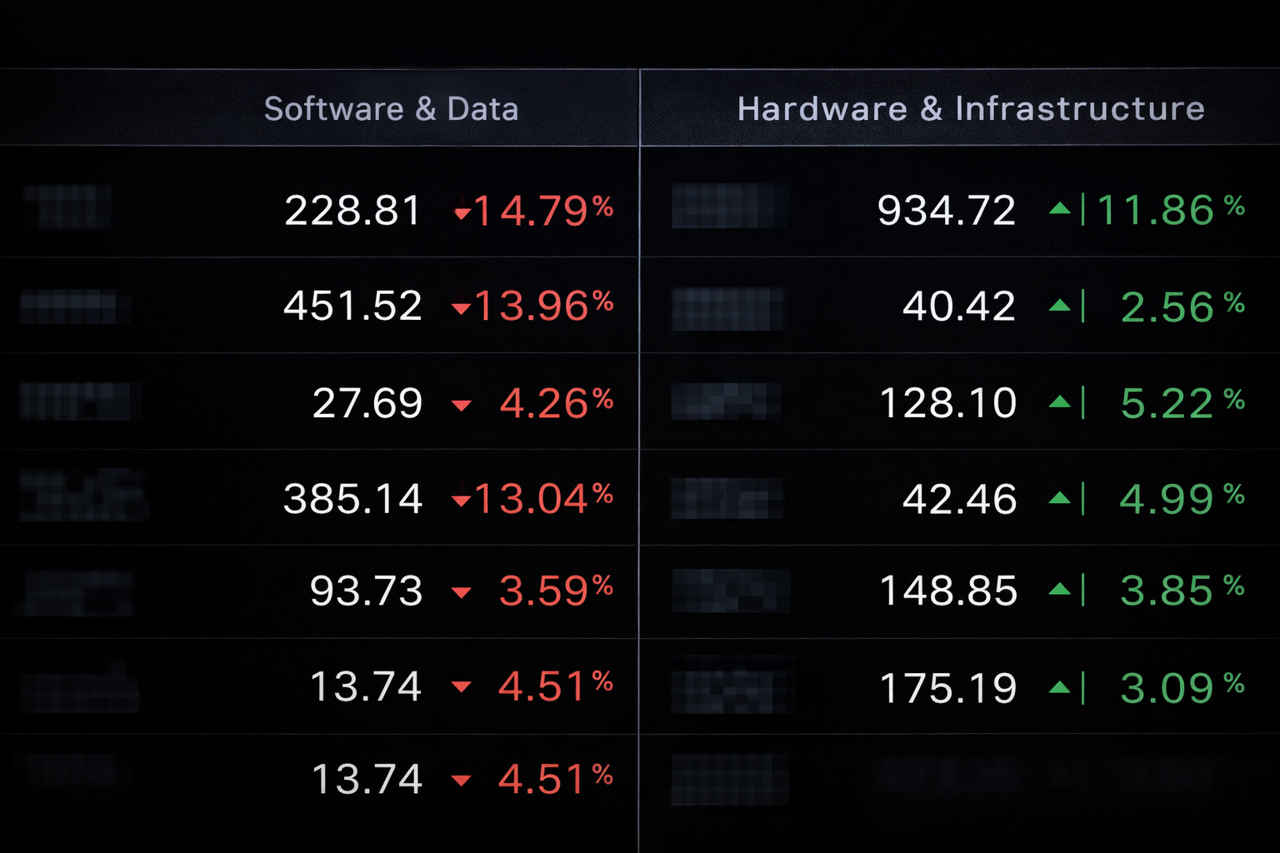The height and width of the screenshot is (853, 1280).
Task: Select the Software & Data column header
Action: (391, 109)
